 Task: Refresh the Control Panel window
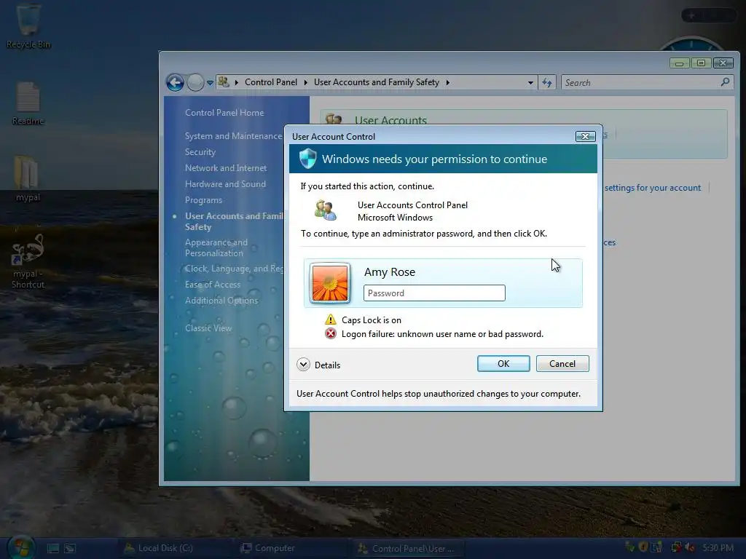tap(547, 83)
